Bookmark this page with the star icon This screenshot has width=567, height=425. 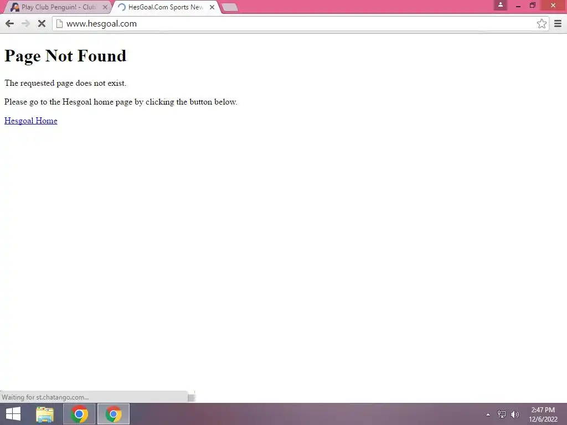[542, 24]
